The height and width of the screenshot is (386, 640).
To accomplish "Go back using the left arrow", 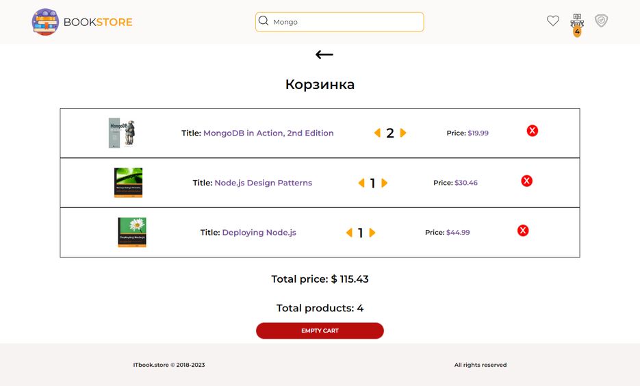I will [x=324, y=54].
